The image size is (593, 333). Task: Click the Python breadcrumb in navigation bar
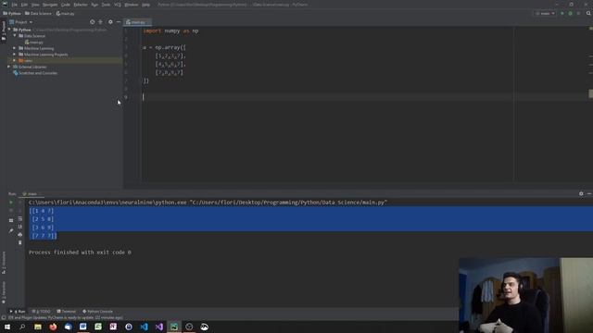12,14
